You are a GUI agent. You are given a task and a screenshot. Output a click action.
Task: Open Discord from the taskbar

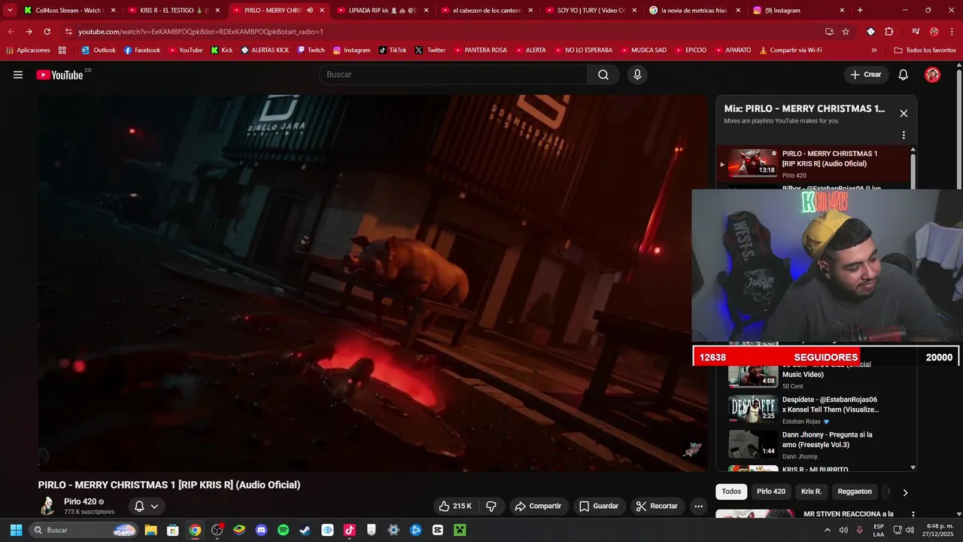coord(261,530)
